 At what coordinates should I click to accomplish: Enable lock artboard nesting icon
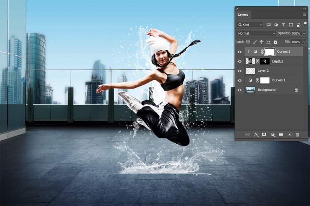pyautogui.click(x=268, y=42)
